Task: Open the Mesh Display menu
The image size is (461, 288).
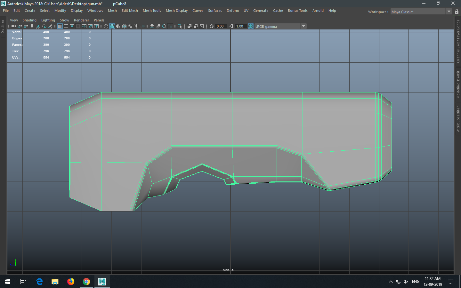Action: (177, 11)
